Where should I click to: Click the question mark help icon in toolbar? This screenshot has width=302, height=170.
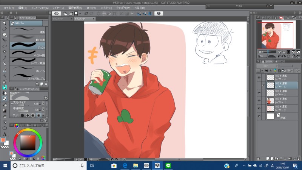point(159,14)
